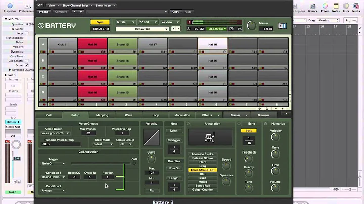The height and width of the screenshot is (204, 364).
Task: Open the Voice Group dropdown
Action: pyautogui.click(x=55, y=133)
